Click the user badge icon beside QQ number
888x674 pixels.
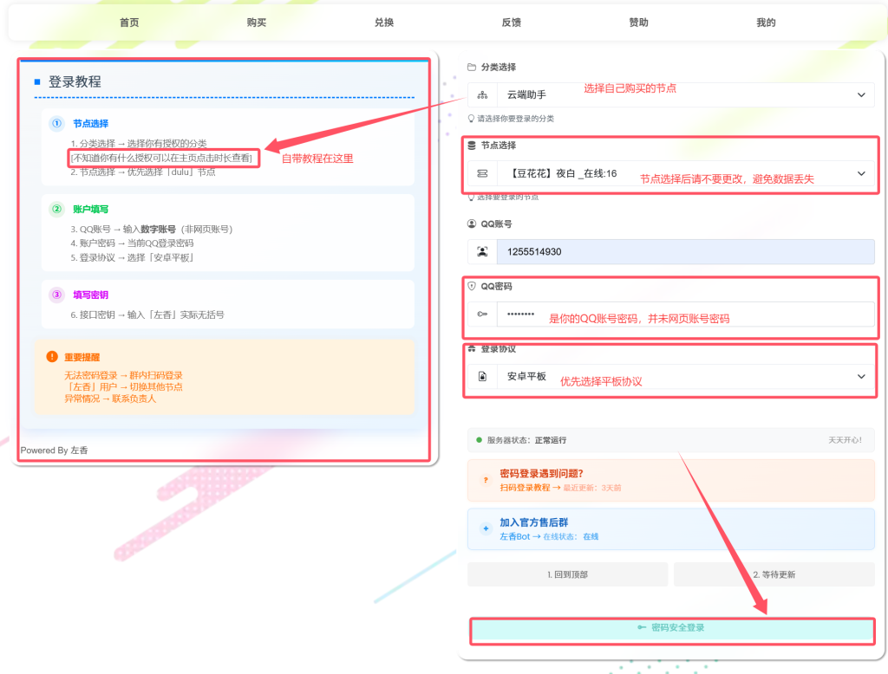482,252
